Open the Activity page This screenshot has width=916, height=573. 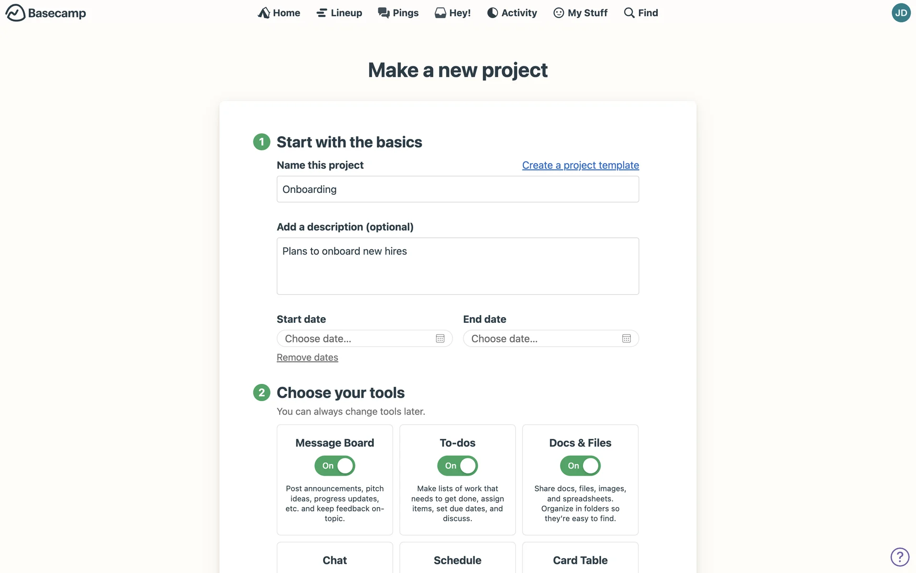pyautogui.click(x=512, y=13)
